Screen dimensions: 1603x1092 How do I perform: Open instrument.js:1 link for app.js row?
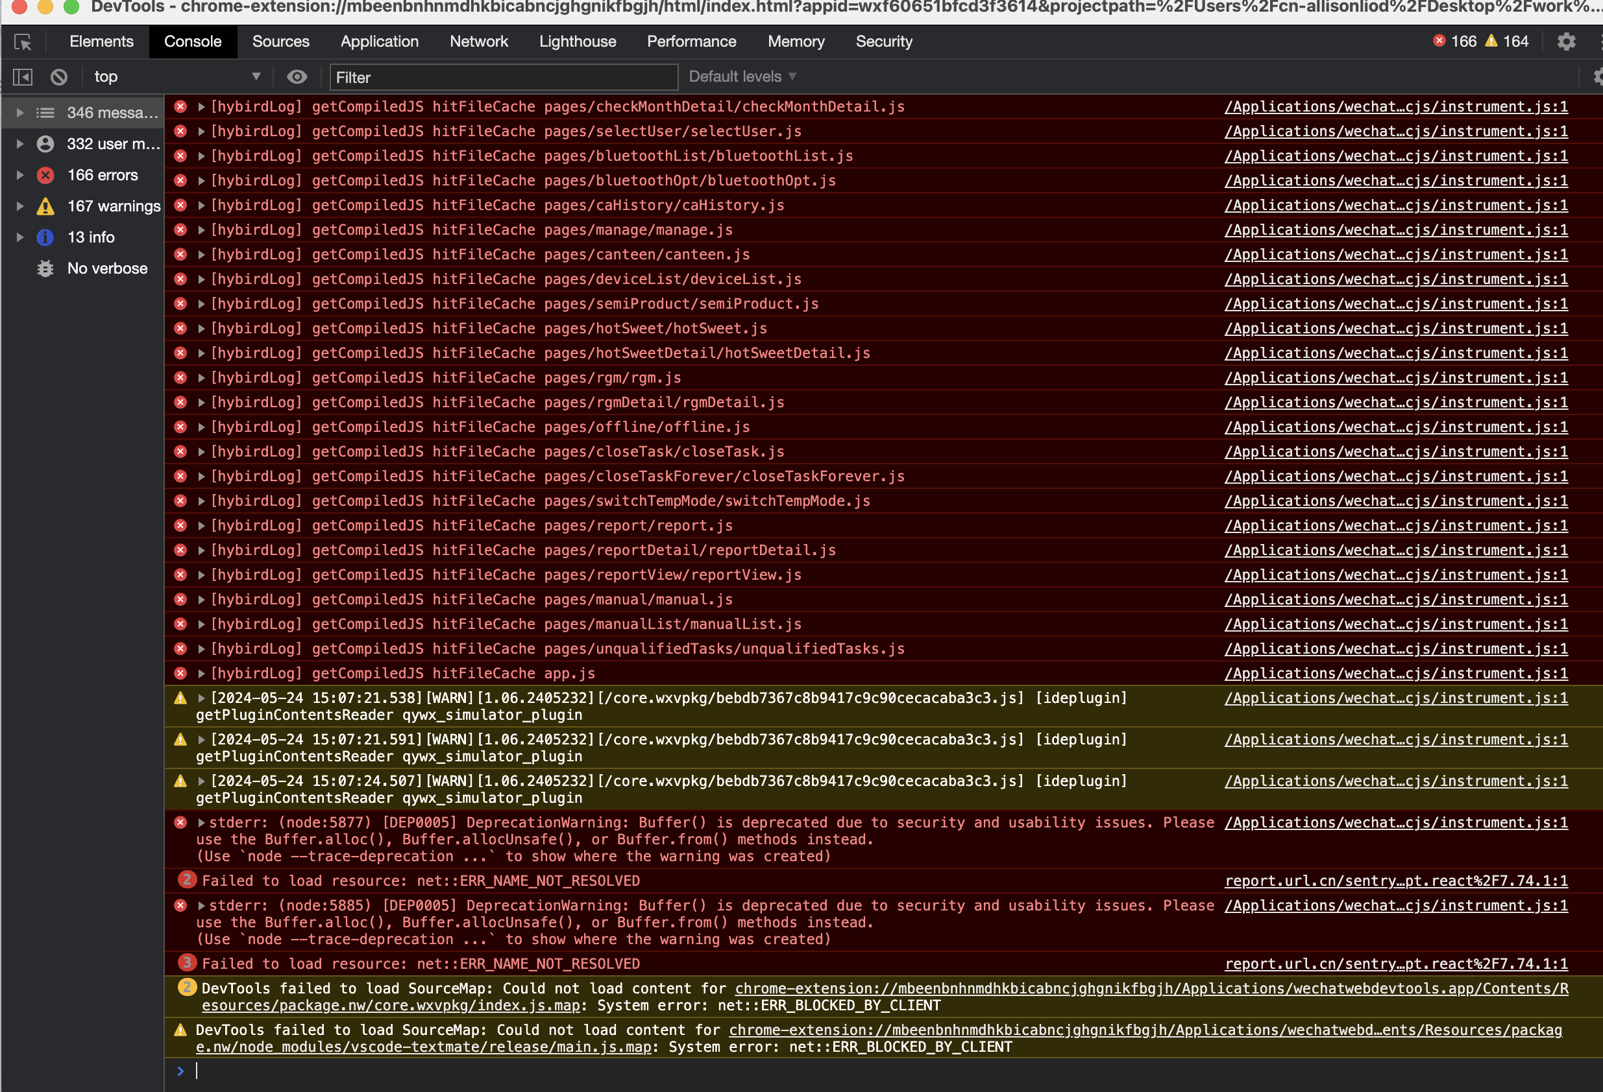(x=1395, y=674)
